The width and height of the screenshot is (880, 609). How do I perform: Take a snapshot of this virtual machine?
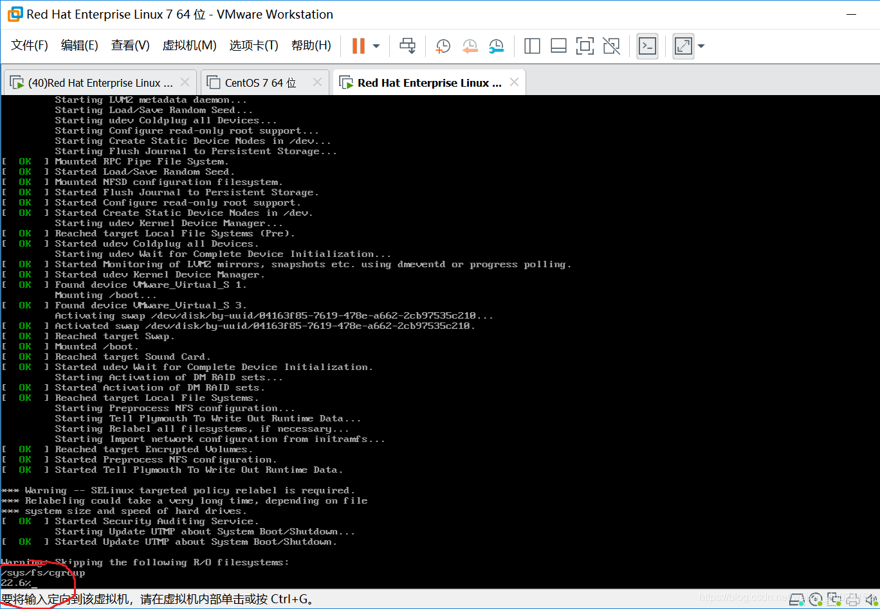[x=443, y=46]
